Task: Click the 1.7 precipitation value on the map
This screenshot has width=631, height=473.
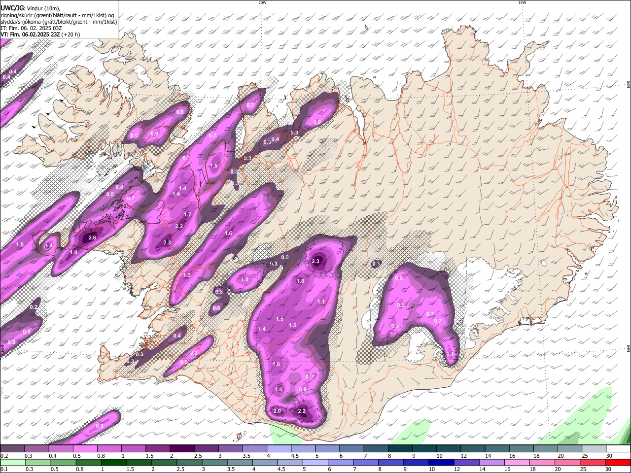Action: point(187,215)
